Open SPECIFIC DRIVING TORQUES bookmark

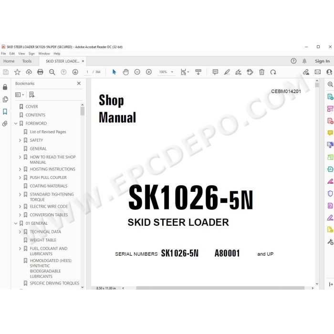click(54, 283)
